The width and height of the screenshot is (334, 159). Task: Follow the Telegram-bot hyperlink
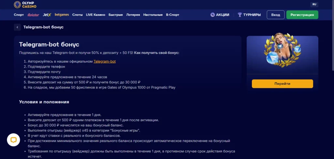105,61
